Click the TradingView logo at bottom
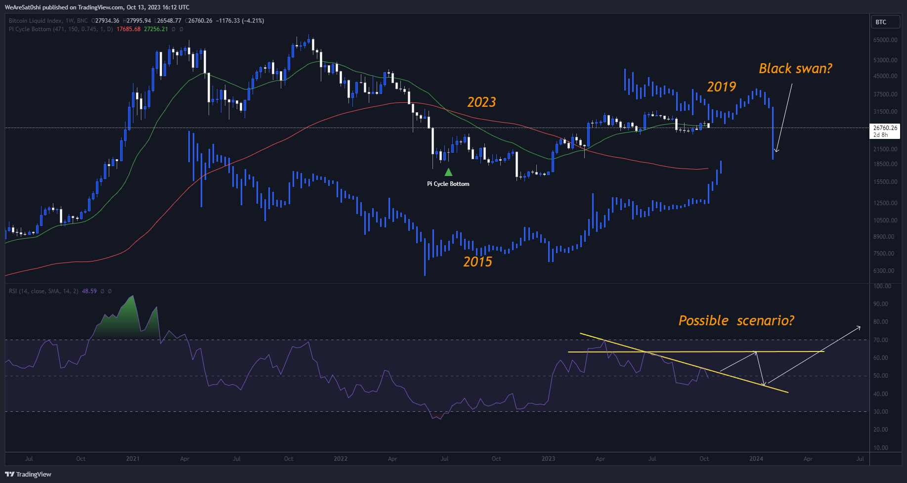The width and height of the screenshot is (907, 483). point(28,474)
